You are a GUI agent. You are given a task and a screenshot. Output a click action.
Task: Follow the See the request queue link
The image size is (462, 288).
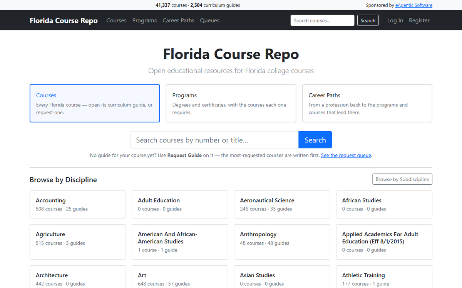click(346, 156)
